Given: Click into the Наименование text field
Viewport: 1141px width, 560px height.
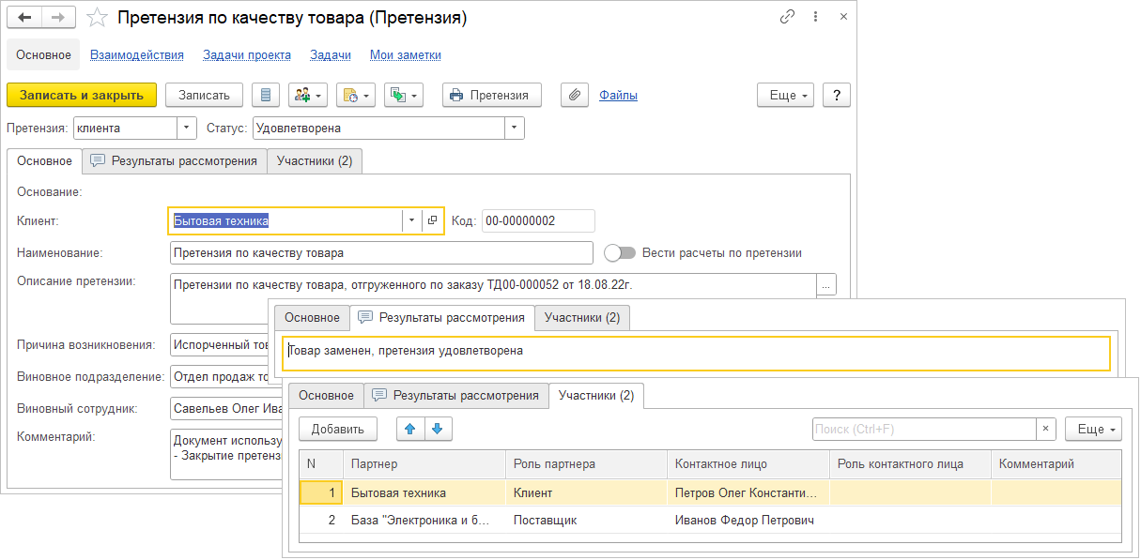Looking at the screenshot, I should coord(381,253).
